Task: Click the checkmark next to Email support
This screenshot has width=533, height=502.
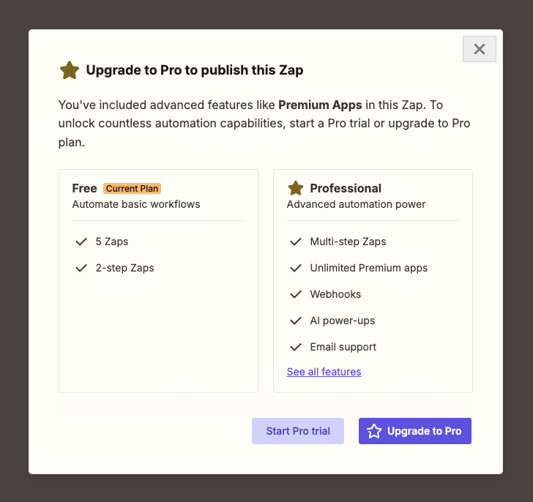Action: (x=296, y=347)
